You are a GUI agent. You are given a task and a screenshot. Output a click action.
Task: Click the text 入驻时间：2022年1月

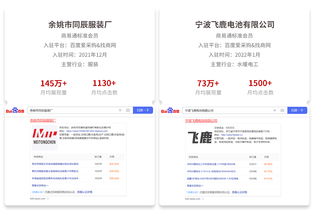click(x=234, y=55)
